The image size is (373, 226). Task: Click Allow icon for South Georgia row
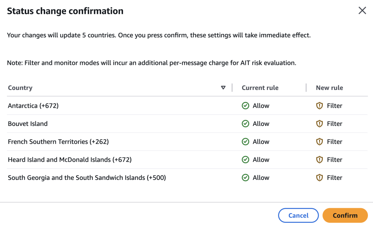pyautogui.click(x=246, y=178)
